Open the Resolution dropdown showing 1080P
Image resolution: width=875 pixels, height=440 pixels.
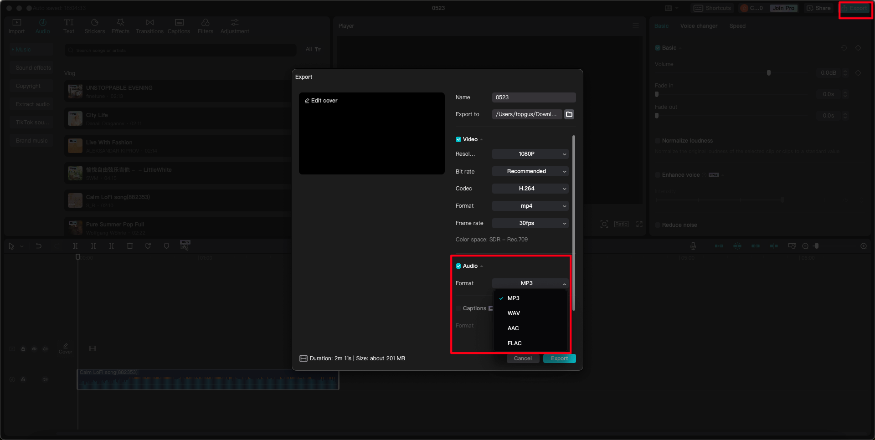[x=530, y=154]
